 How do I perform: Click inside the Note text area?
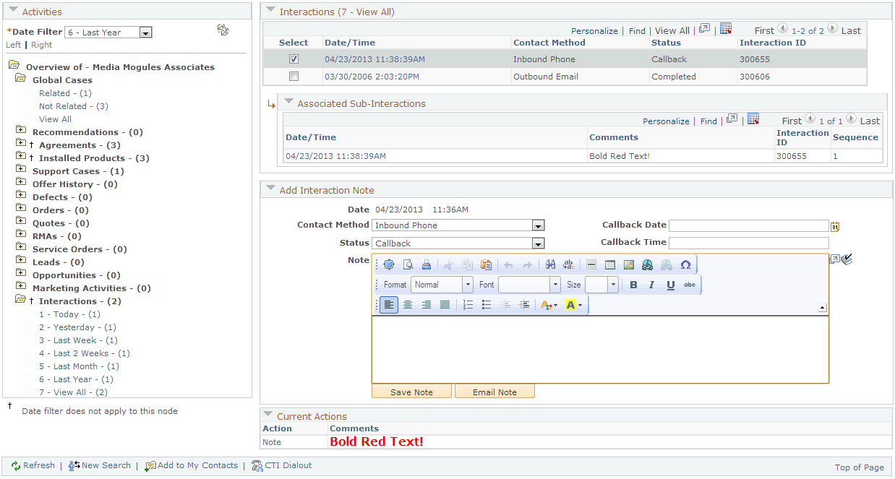(600, 349)
